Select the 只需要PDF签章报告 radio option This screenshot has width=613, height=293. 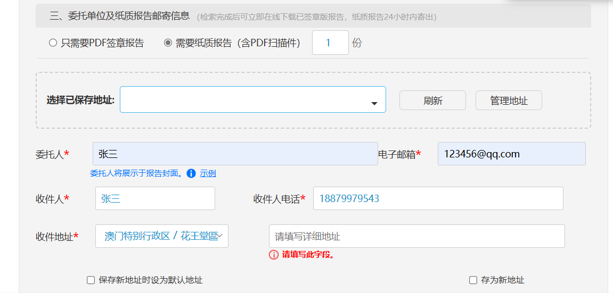[53, 43]
